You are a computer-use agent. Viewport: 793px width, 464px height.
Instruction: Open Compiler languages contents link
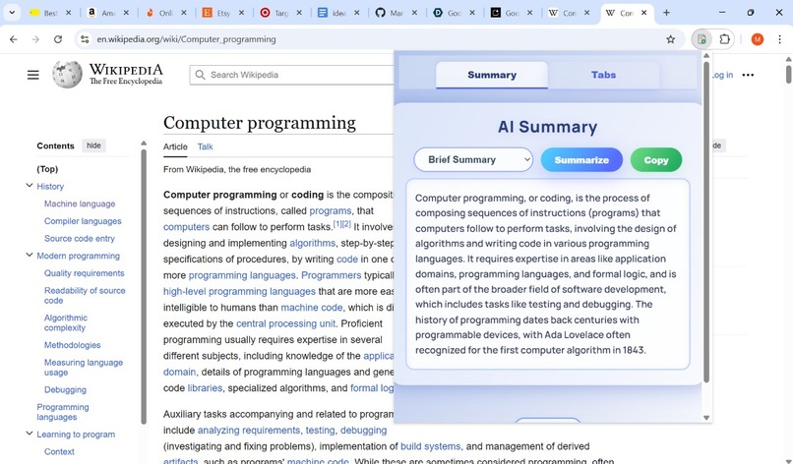click(83, 221)
